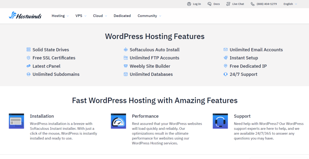Viewport: 309px width, 159px height.
Task: Open the Hosting menu
Action: coord(58,16)
